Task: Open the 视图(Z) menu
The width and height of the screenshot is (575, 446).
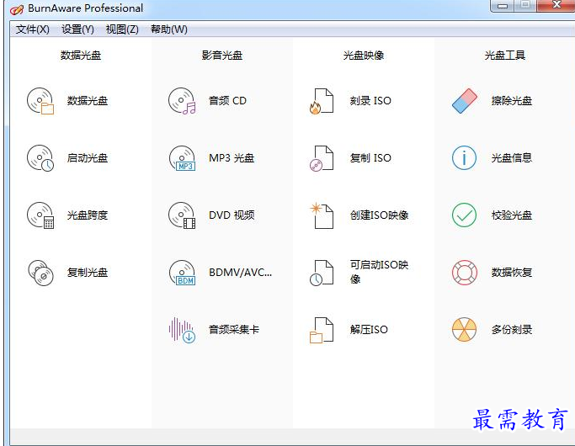Action: pos(122,29)
